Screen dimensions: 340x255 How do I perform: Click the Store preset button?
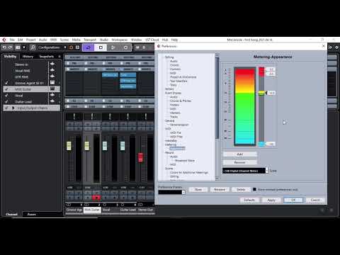point(198,189)
